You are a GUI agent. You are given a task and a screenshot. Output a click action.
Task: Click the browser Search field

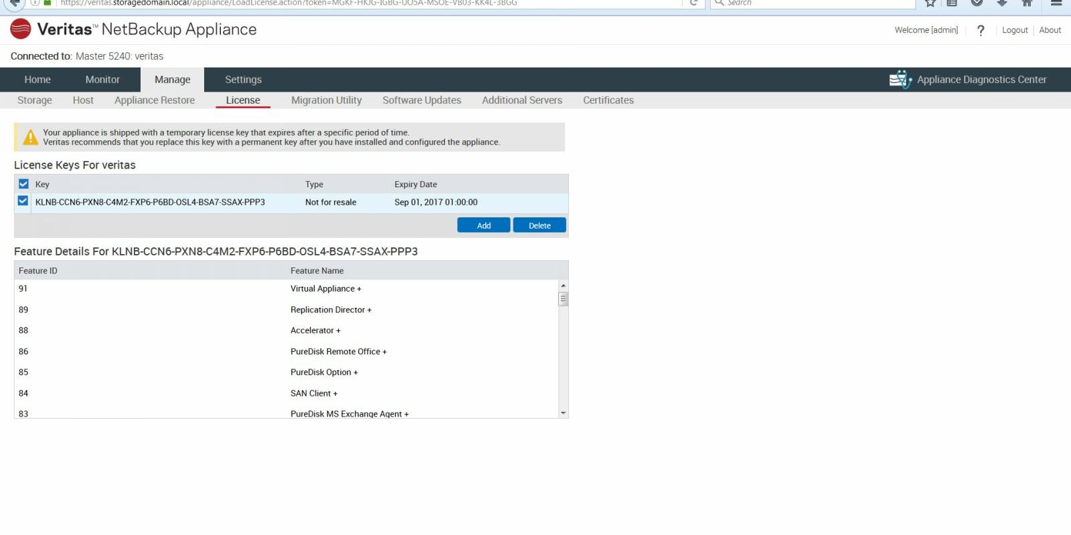click(813, 3)
